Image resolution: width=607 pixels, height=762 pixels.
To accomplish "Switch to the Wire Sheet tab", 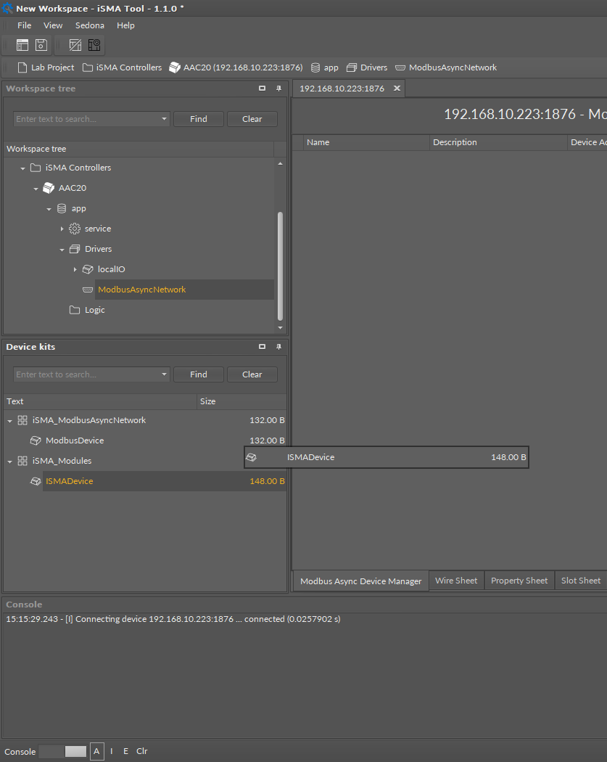I will tap(456, 581).
